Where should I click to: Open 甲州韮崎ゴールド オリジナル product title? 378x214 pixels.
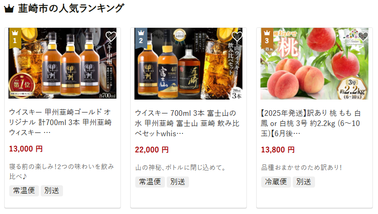[60, 122]
